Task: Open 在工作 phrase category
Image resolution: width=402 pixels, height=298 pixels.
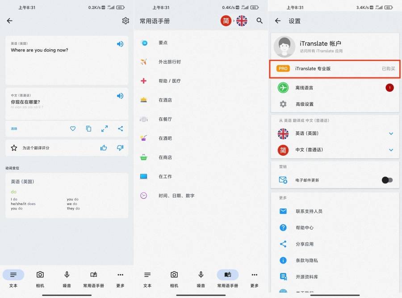Action: pos(201,176)
